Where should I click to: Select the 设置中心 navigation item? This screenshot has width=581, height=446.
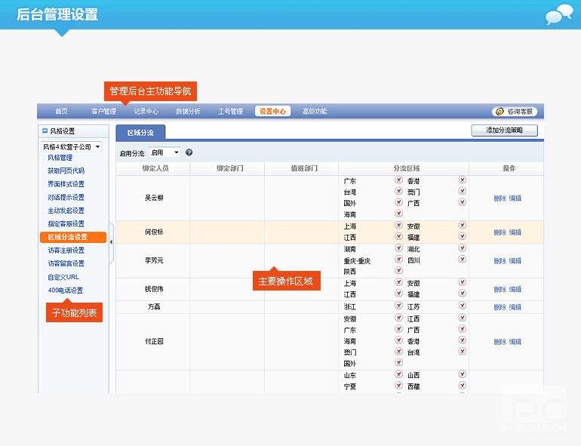pyautogui.click(x=272, y=111)
